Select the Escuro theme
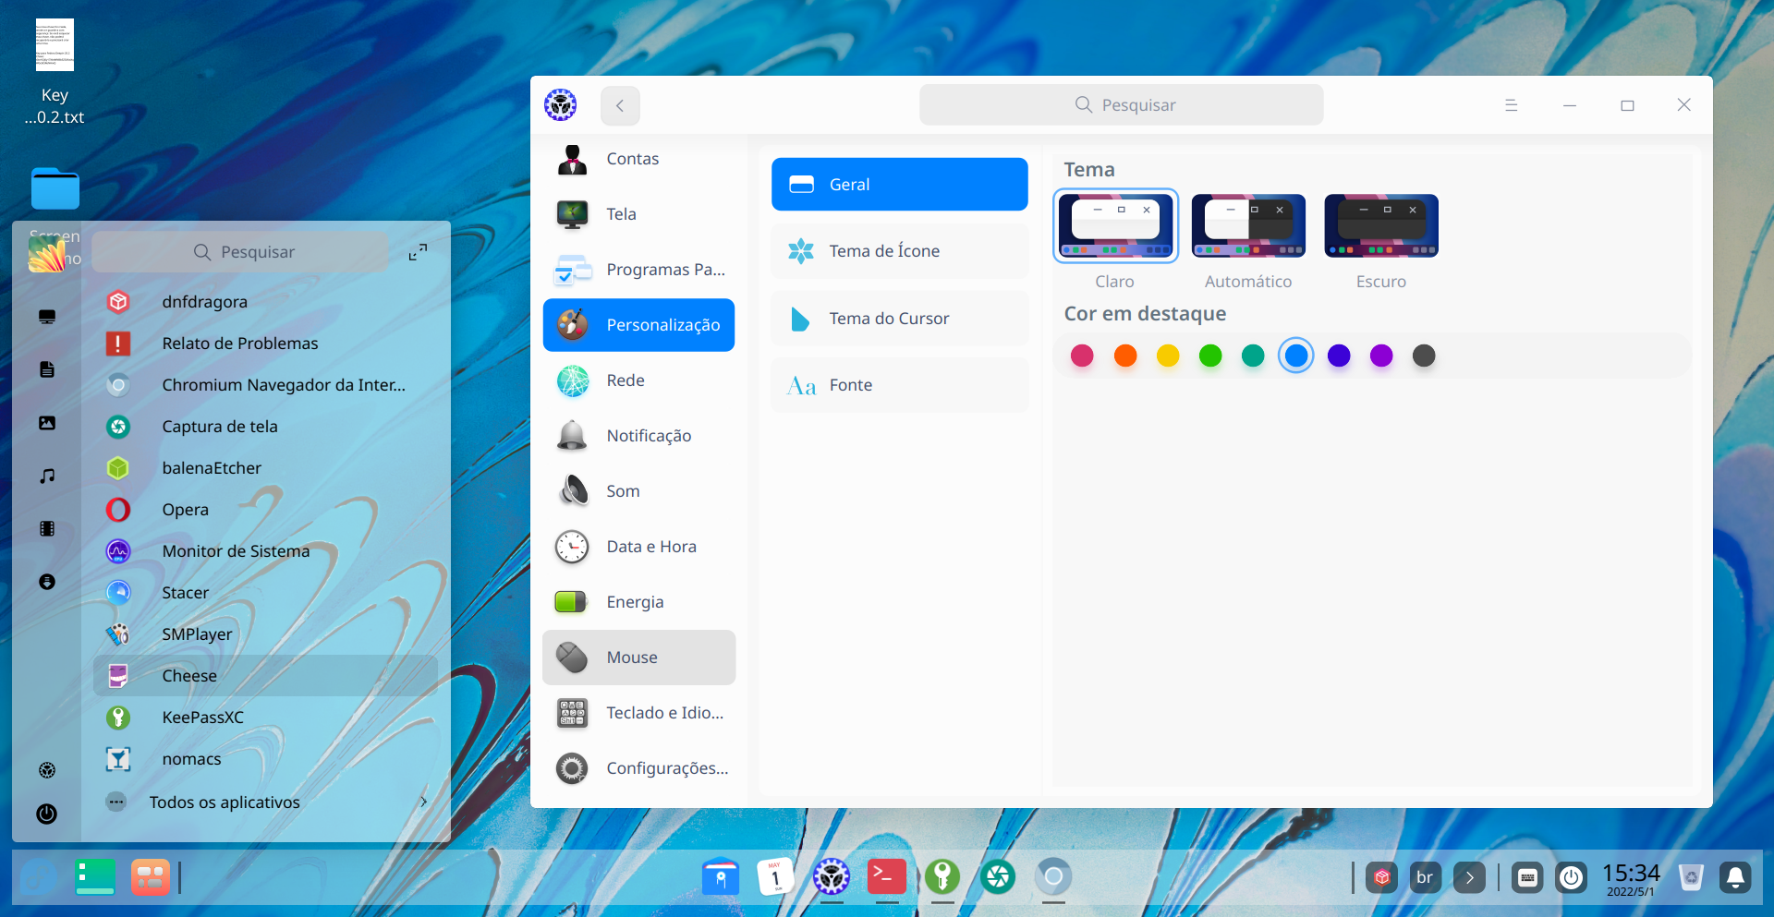The image size is (1774, 917). (1380, 225)
